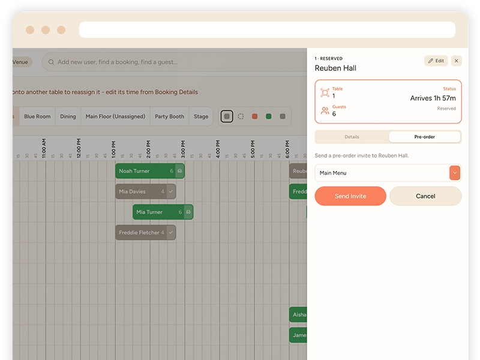Click the guests icon in the booking card
480x360 pixels.
(325, 110)
